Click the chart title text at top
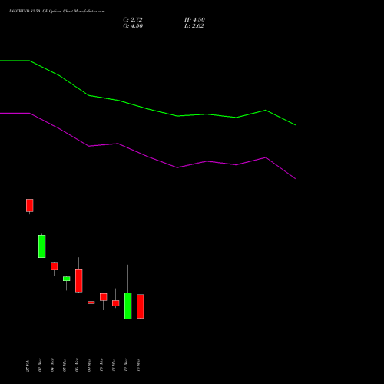 [57, 12]
